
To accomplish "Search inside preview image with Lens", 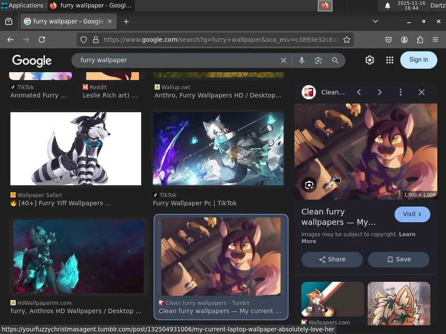I will coord(309,185).
